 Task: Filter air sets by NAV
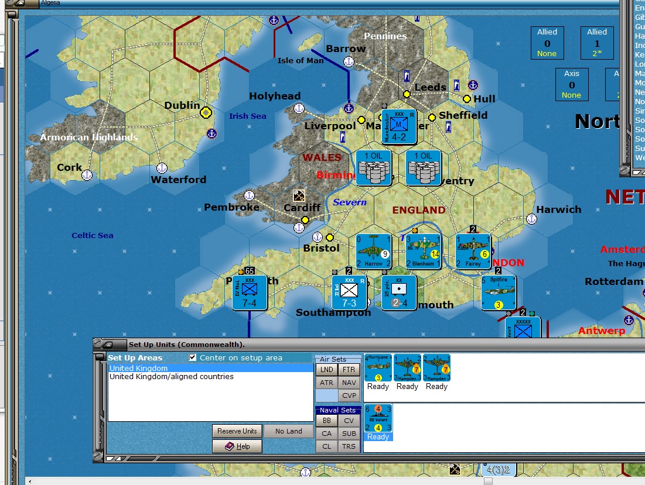pos(349,383)
